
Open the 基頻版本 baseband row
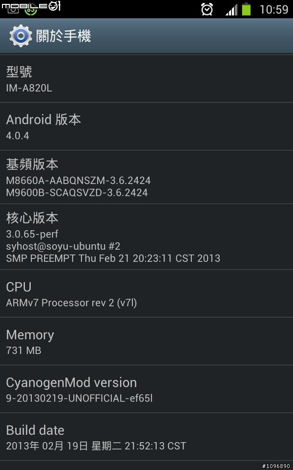[146, 177]
